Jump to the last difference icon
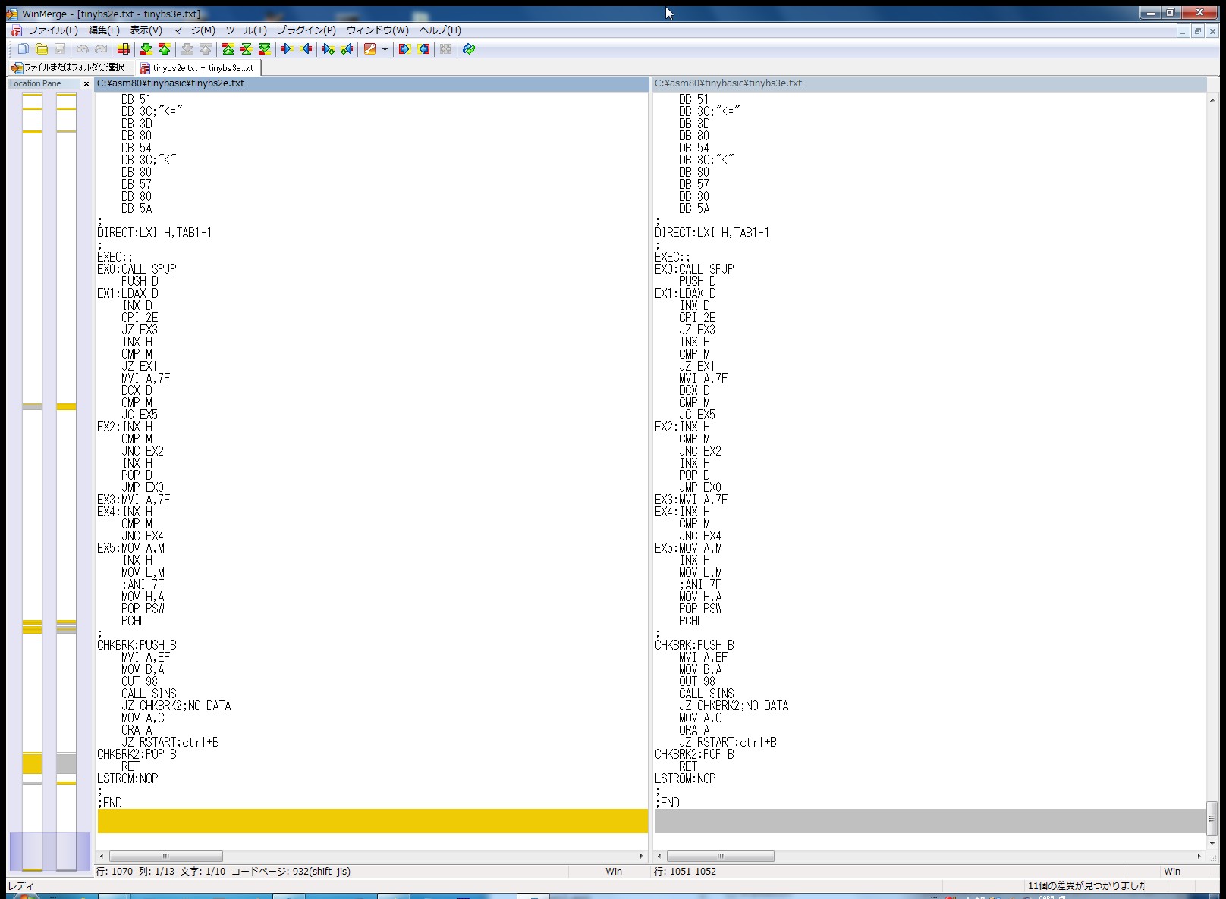Viewport: 1226px width, 899px height. [x=265, y=49]
